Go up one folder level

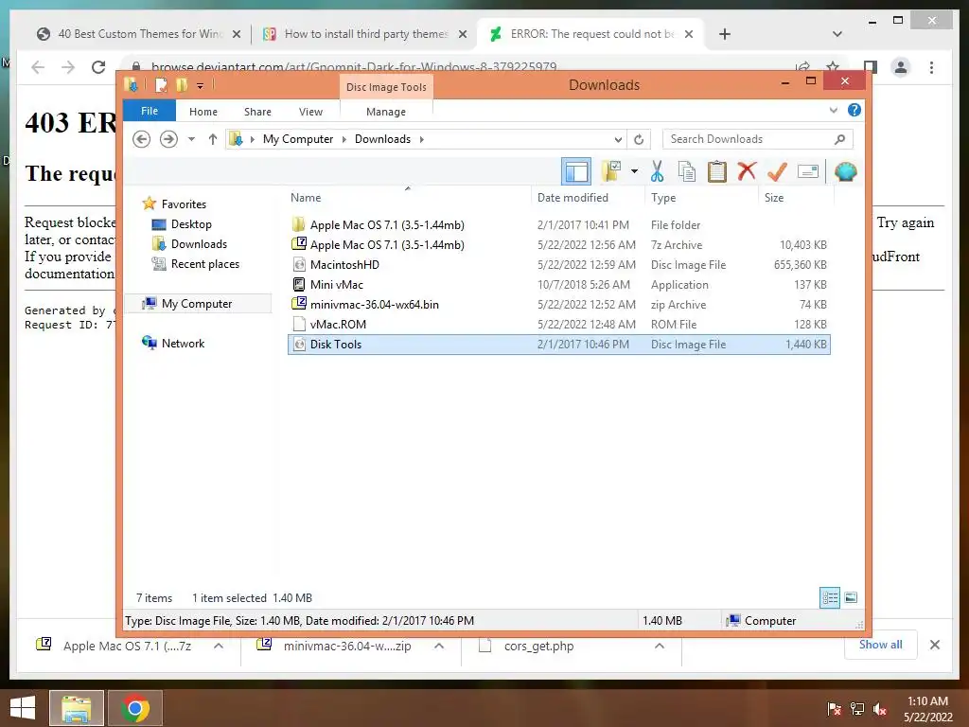click(213, 139)
